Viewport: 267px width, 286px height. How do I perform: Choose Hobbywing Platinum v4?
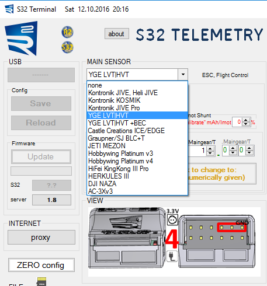[x=137, y=161]
